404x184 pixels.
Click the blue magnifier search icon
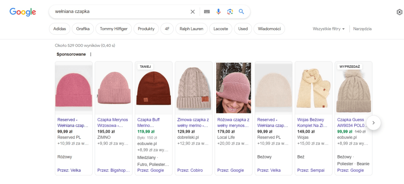[x=241, y=11]
